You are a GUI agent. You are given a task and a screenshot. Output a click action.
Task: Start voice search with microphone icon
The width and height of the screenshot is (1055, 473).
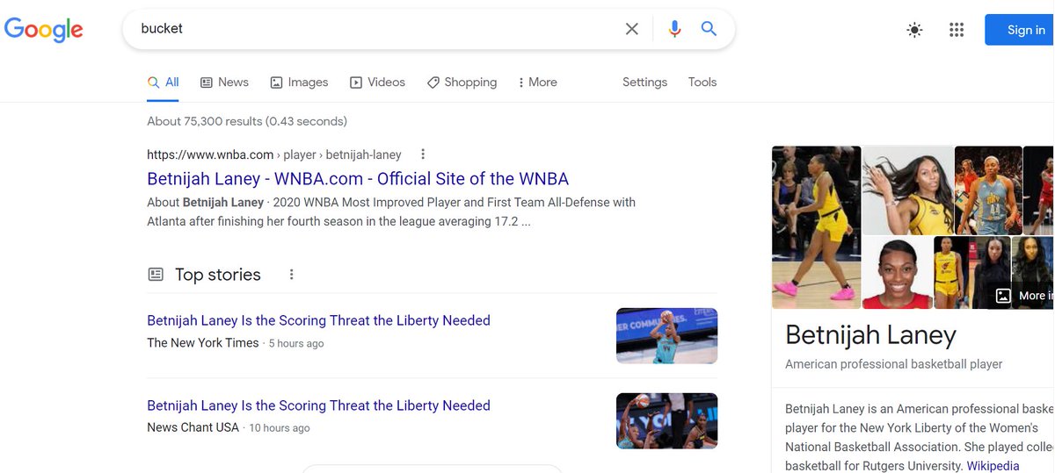(674, 29)
